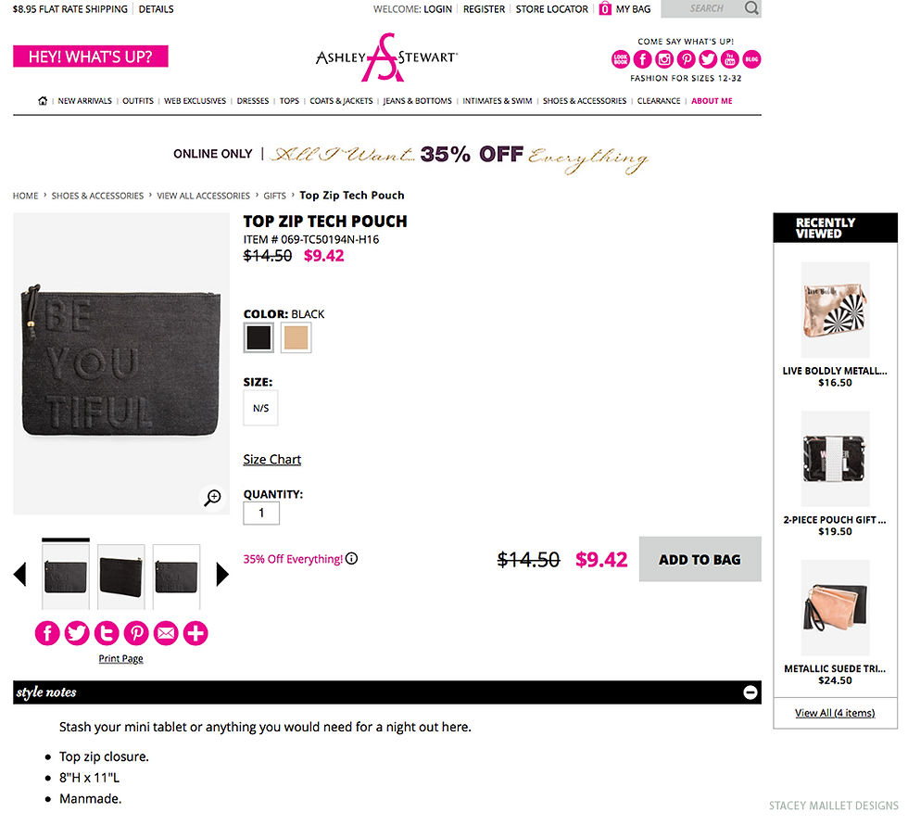Open the Size Chart link
The height and width of the screenshot is (825, 908).
(272, 460)
